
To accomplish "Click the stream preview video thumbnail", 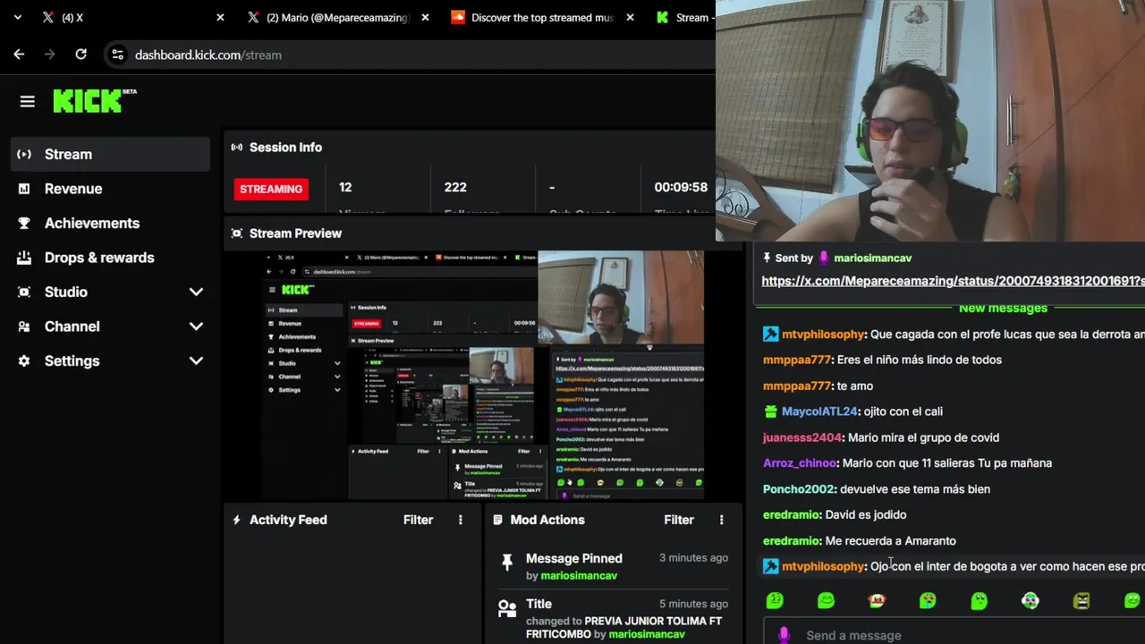I will (x=483, y=375).
